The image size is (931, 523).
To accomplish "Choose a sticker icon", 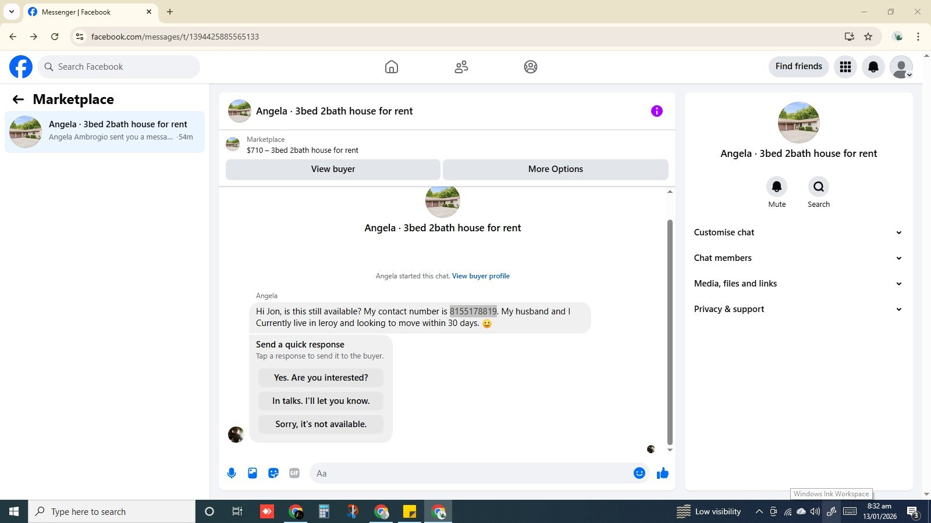I will (x=273, y=473).
